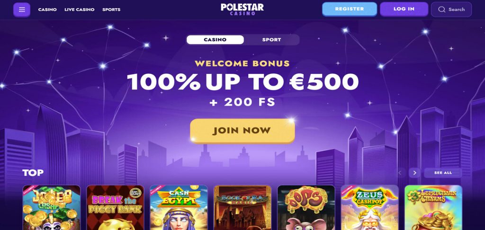Click the Log In button
This screenshot has width=485, height=230.
[404, 9]
